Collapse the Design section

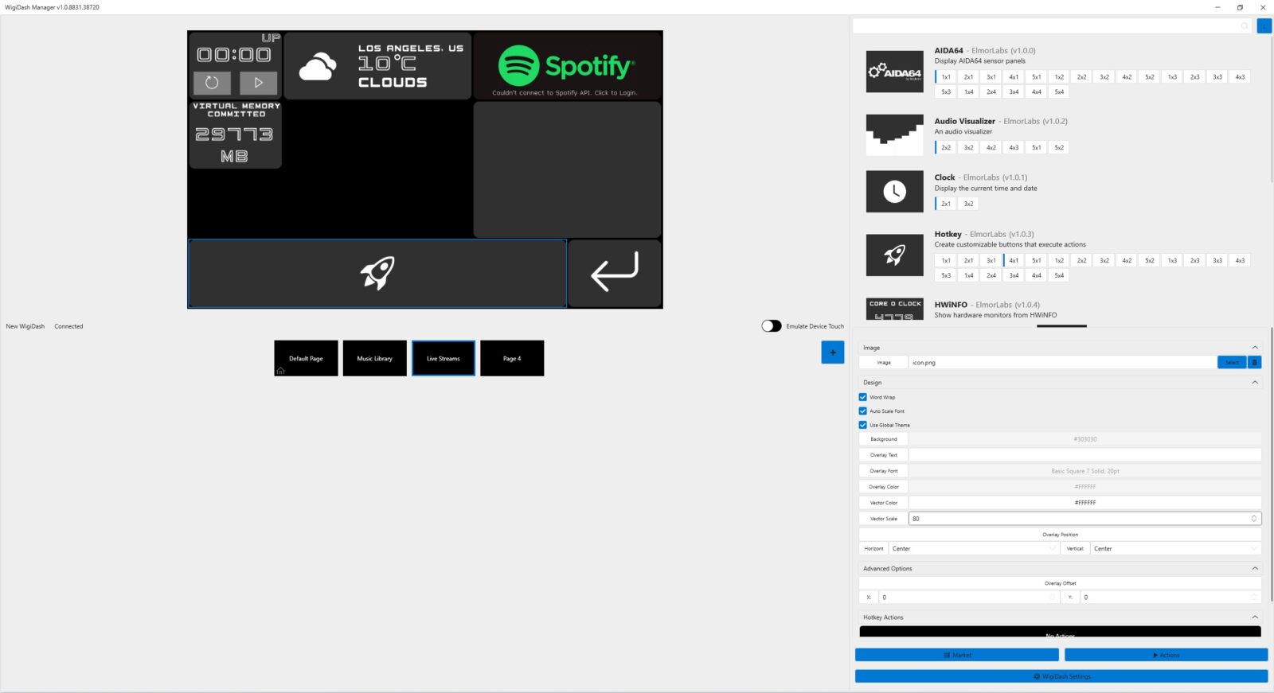point(1254,383)
